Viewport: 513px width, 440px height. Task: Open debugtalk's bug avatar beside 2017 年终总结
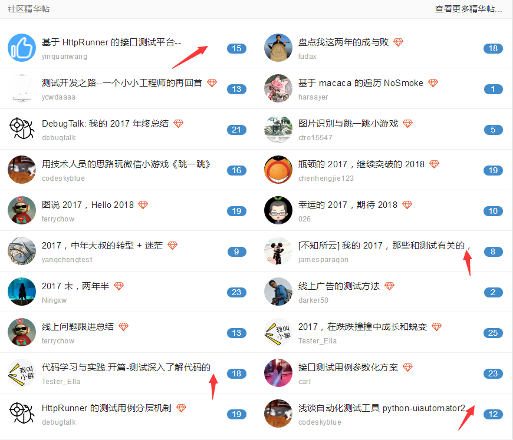22,129
